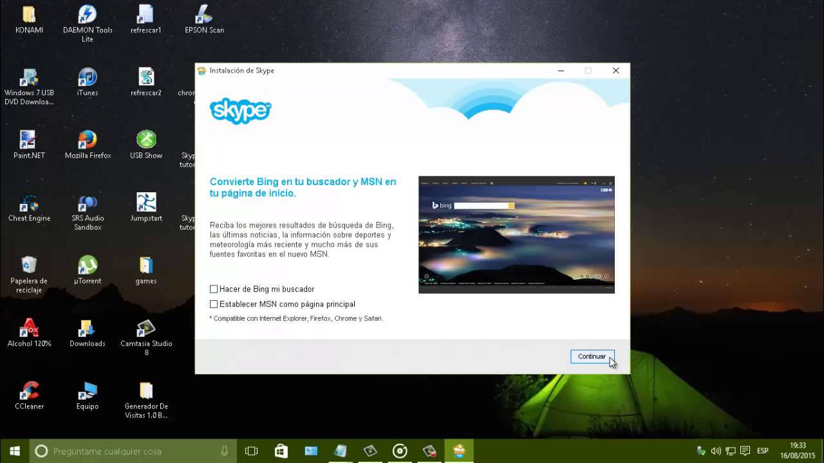Open the network tray icon
This screenshot has height=463, width=824.
point(731,451)
